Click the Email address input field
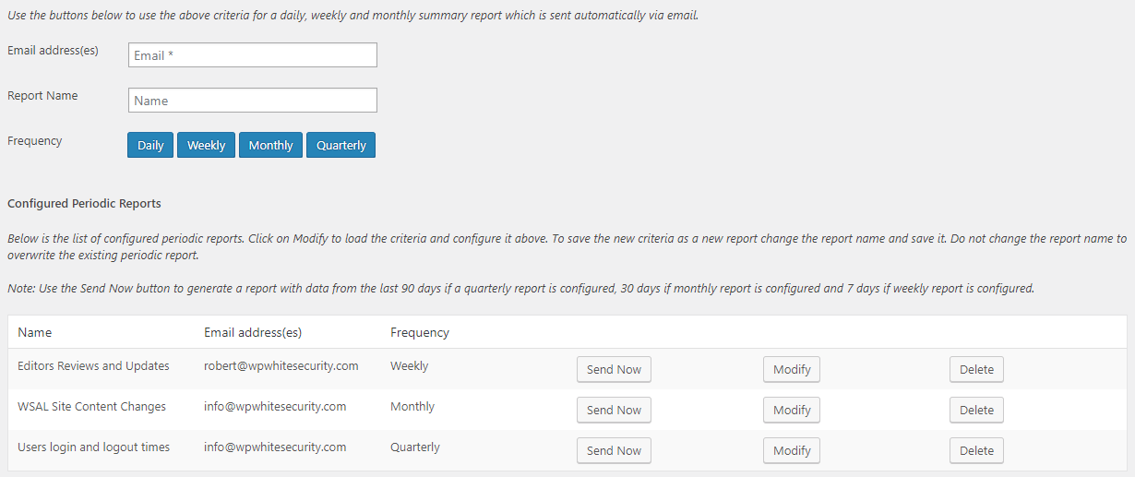This screenshot has width=1135, height=477. coord(253,55)
